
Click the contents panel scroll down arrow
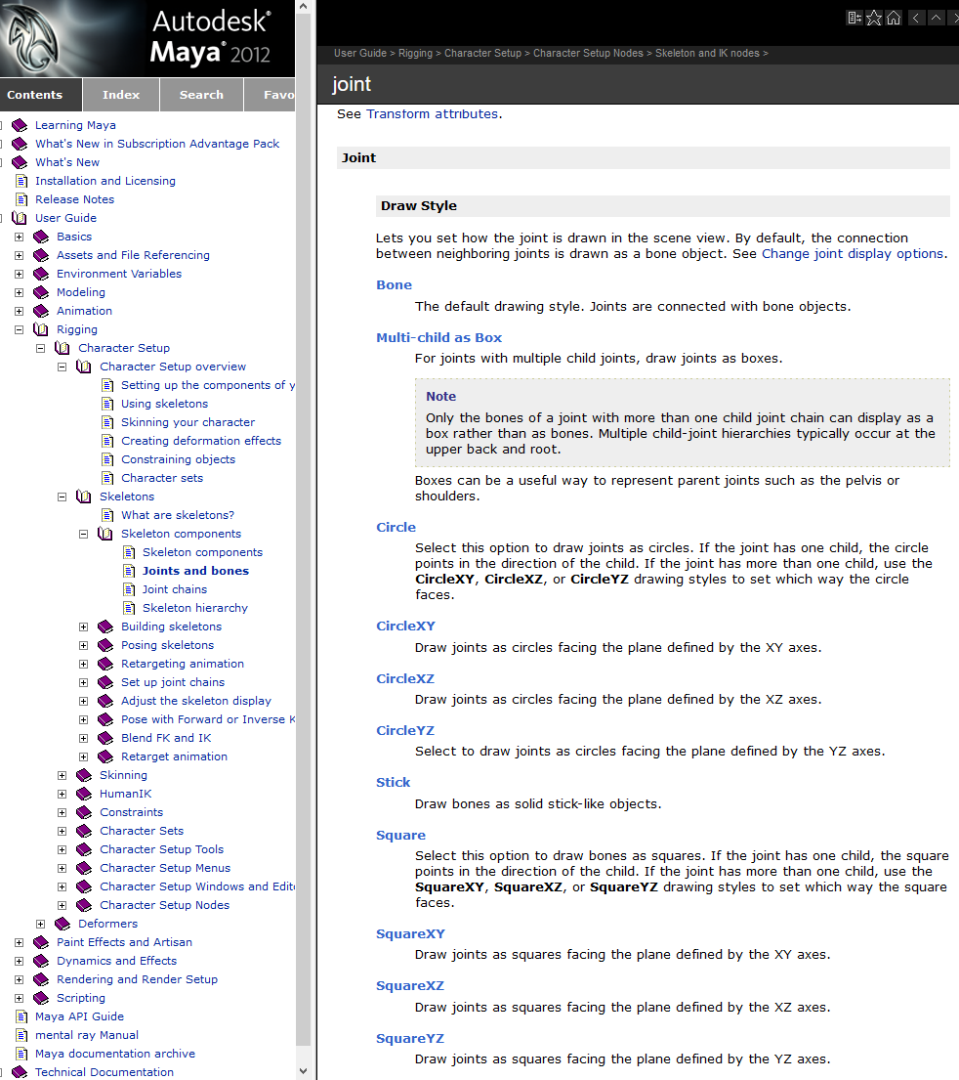click(x=303, y=1071)
